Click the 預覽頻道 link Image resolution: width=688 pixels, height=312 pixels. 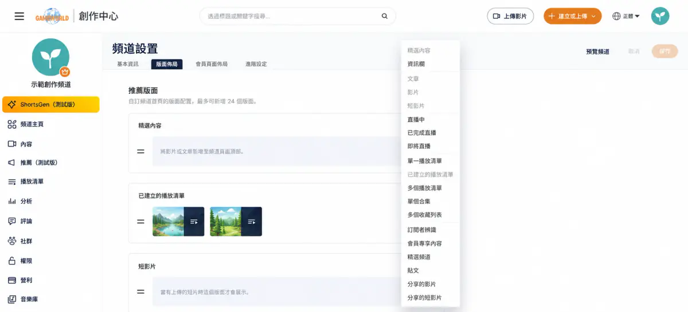[x=597, y=52]
